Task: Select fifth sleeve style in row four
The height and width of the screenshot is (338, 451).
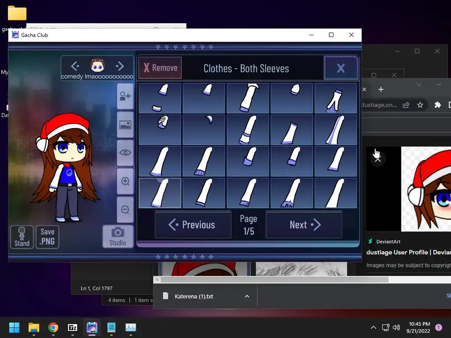Action: pyautogui.click(x=336, y=193)
